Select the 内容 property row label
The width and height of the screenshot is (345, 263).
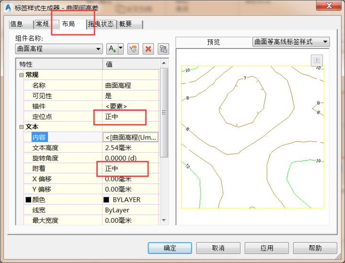[x=39, y=137]
